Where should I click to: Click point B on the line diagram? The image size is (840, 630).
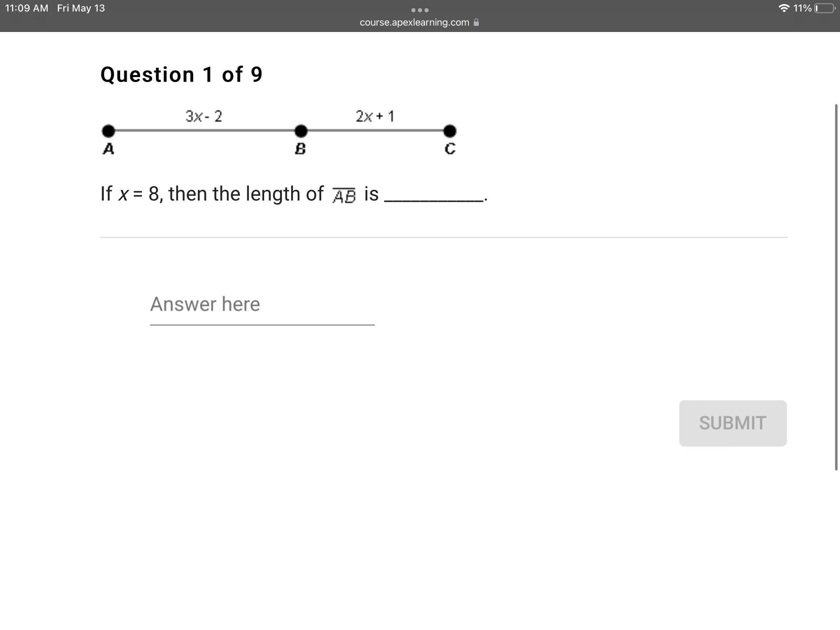(301, 131)
